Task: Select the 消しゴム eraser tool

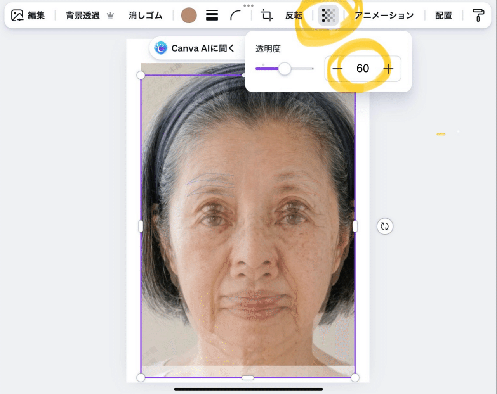Action: coord(145,16)
